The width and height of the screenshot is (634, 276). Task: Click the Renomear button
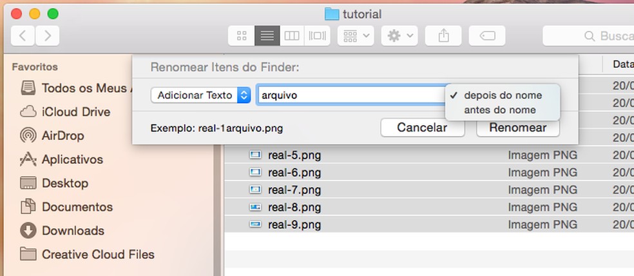[518, 128]
